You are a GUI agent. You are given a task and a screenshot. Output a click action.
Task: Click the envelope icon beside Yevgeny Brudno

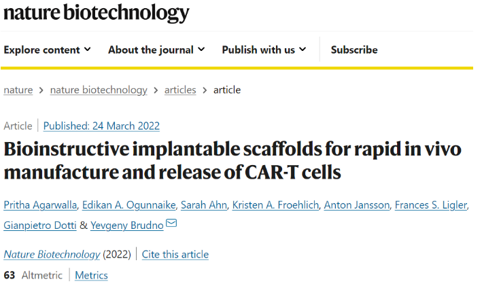[x=171, y=223]
